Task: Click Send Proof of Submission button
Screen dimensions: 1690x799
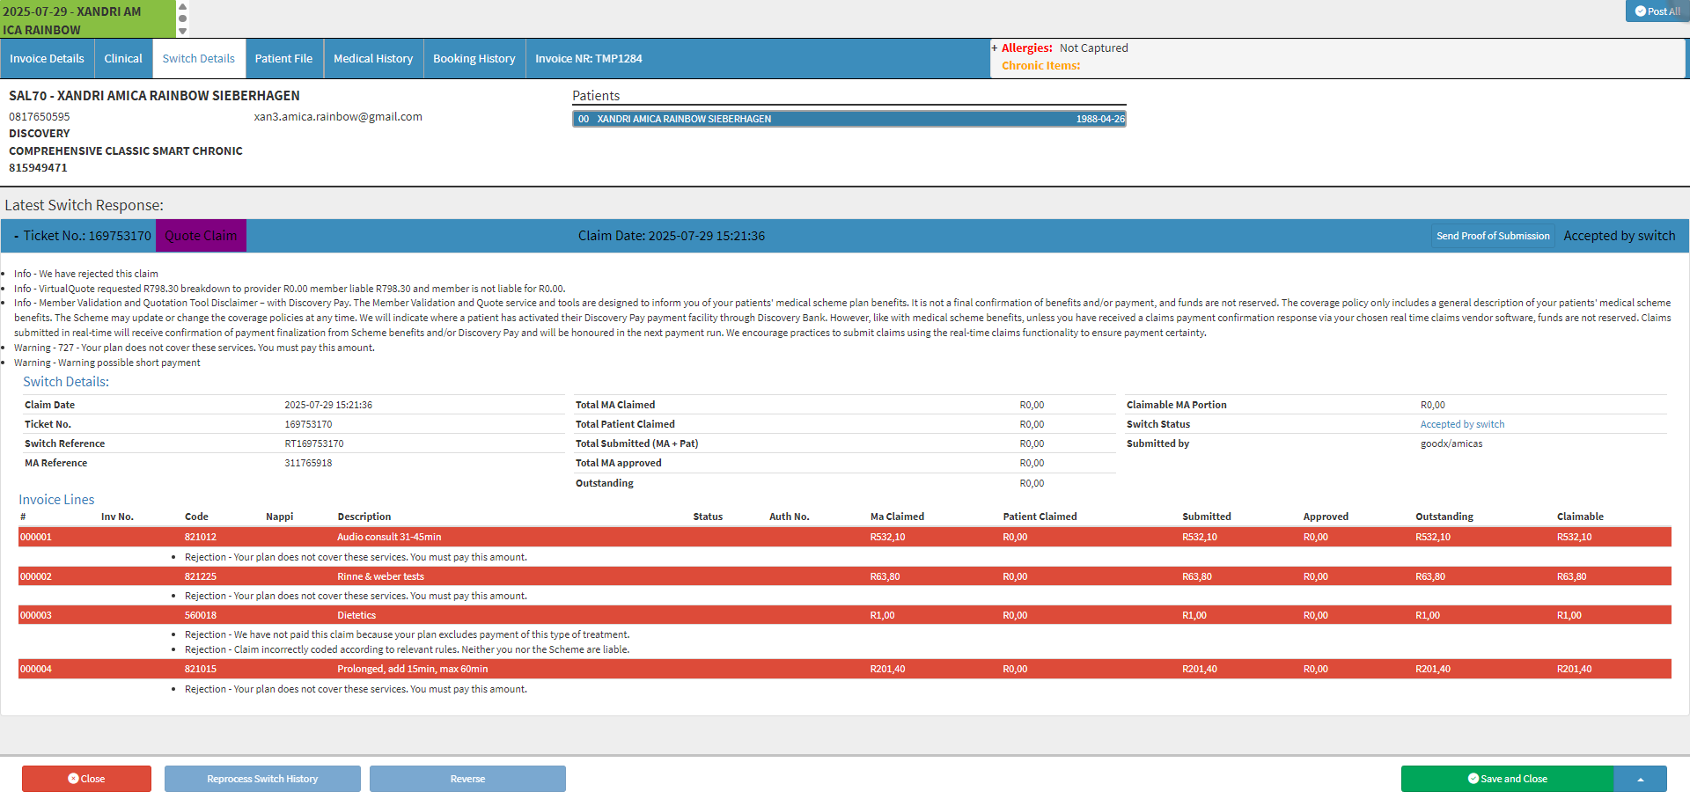Action: [x=1493, y=236]
